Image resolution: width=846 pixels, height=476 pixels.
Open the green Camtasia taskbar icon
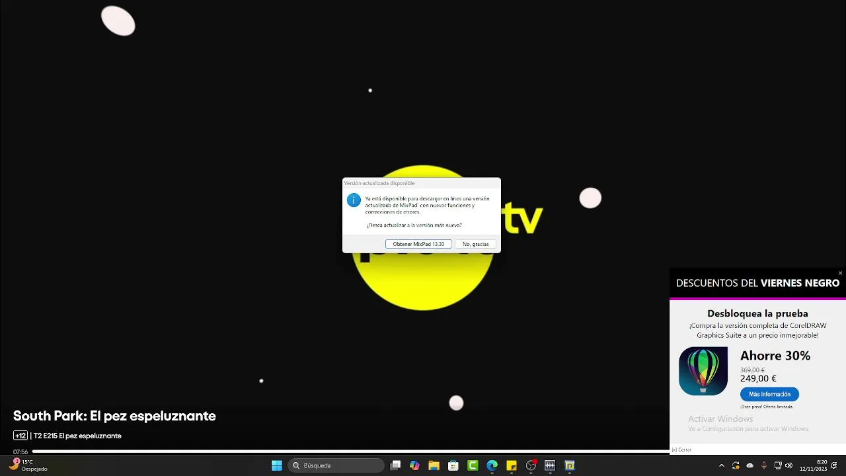pyautogui.click(x=473, y=465)
